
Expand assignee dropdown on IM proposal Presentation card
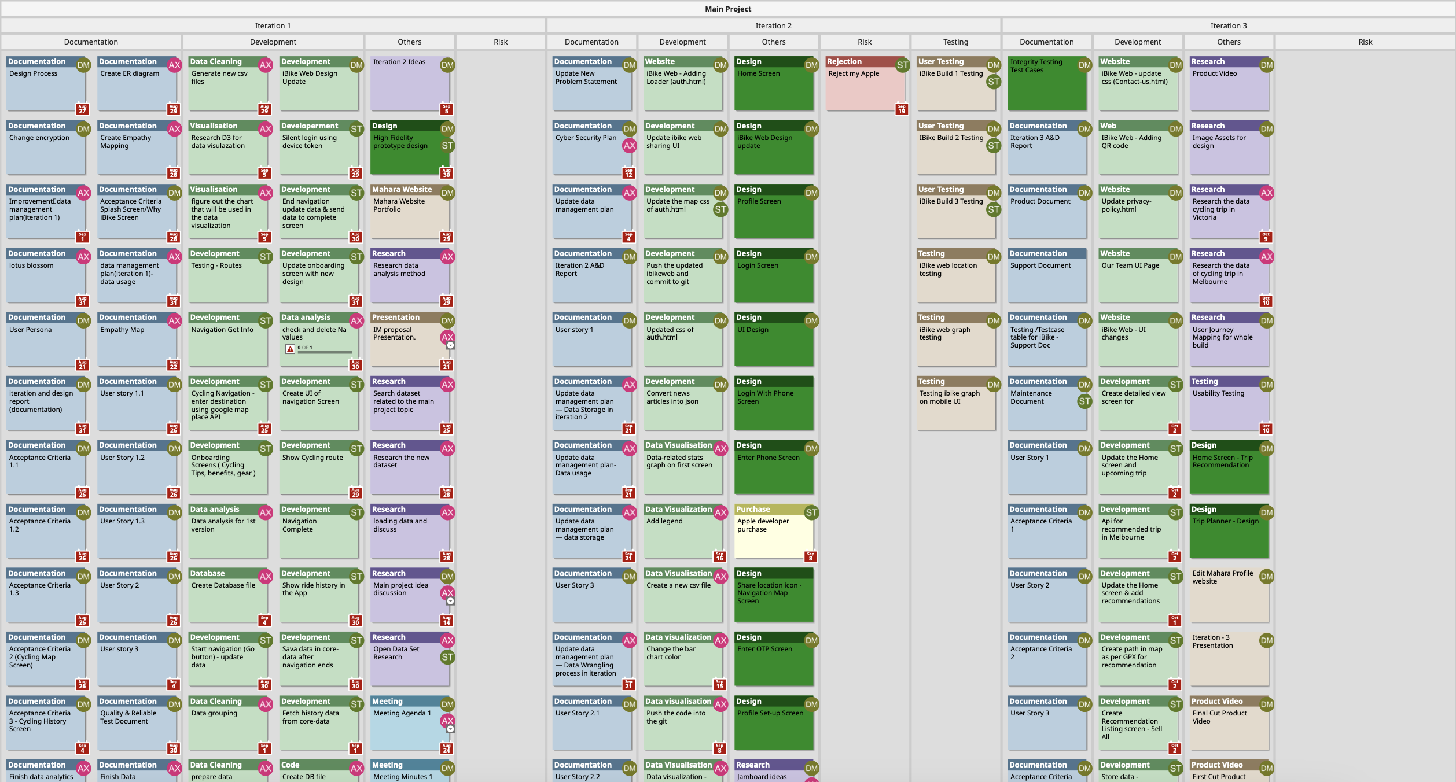click(x=450, y=346)
